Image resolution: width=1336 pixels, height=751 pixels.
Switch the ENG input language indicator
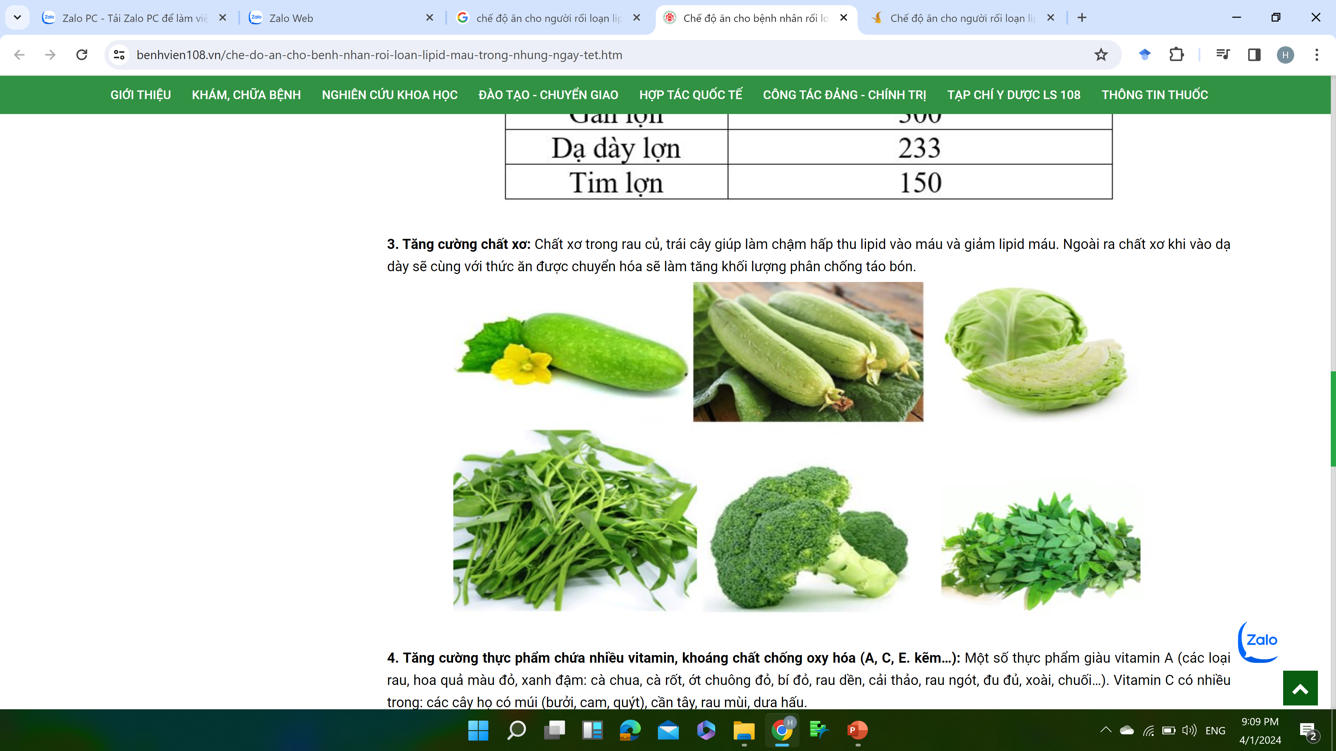click(x=1215, y=731)
